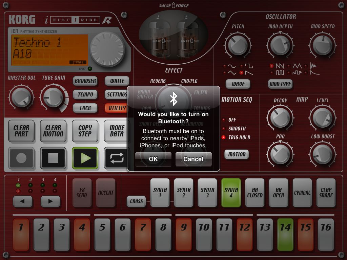The image size is (347, 260).
Task: Toggle the FX Send button
Action: (82, 193)
